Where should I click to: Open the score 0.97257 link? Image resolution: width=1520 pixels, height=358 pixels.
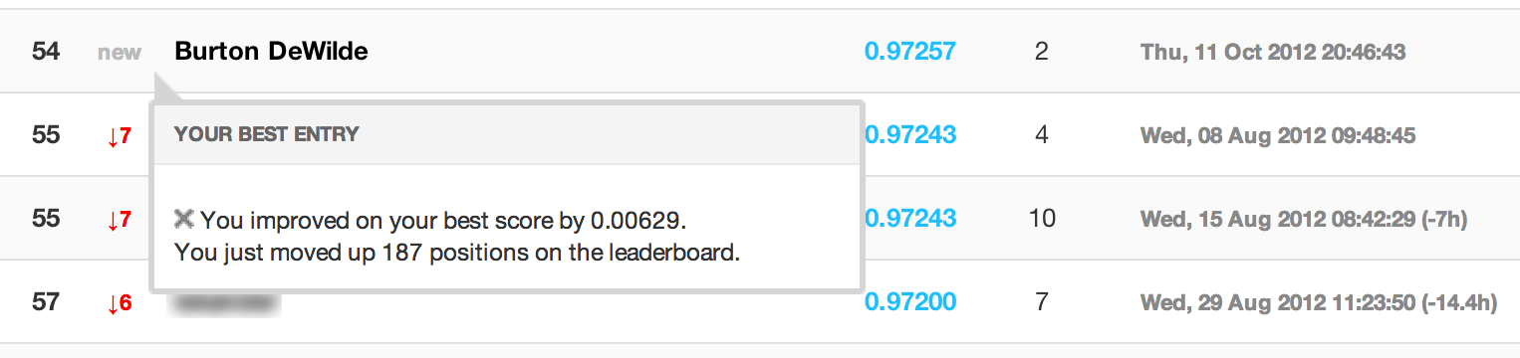(x=910, y=51)
